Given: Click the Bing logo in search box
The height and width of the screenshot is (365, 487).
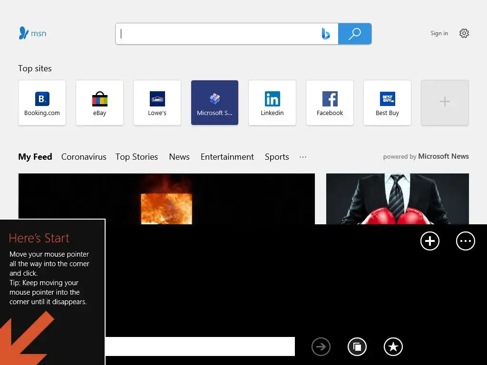Looking at the screenshot, I should pyautogui.click(x=325, y=34).
